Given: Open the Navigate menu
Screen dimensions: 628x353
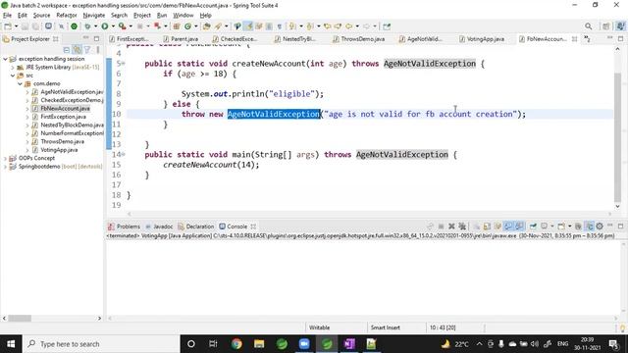Looking at the screenshot, I should point(94,16).
